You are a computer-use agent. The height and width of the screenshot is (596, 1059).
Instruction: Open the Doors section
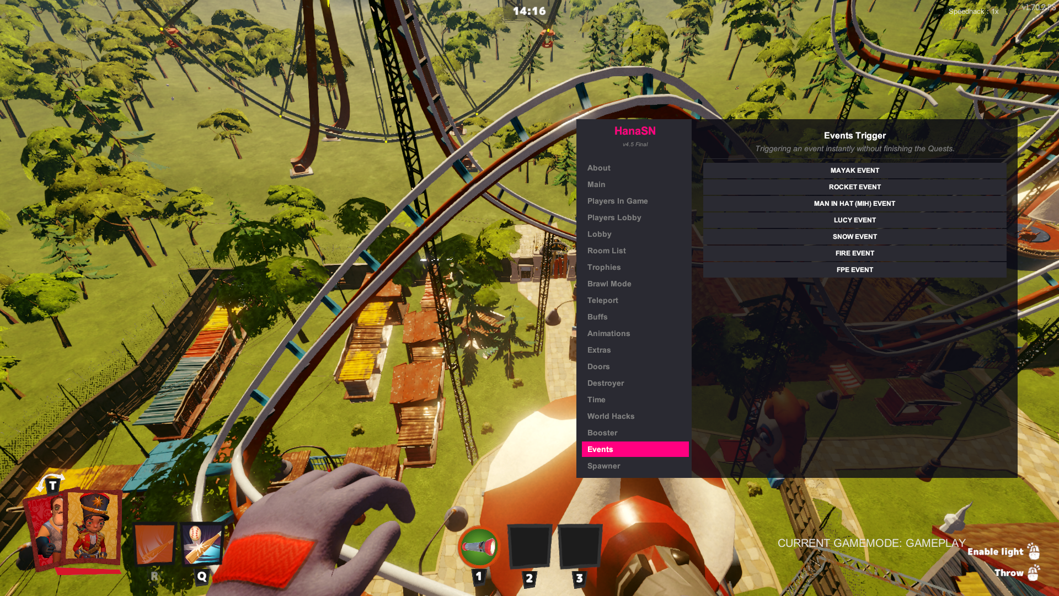[635, 366]
